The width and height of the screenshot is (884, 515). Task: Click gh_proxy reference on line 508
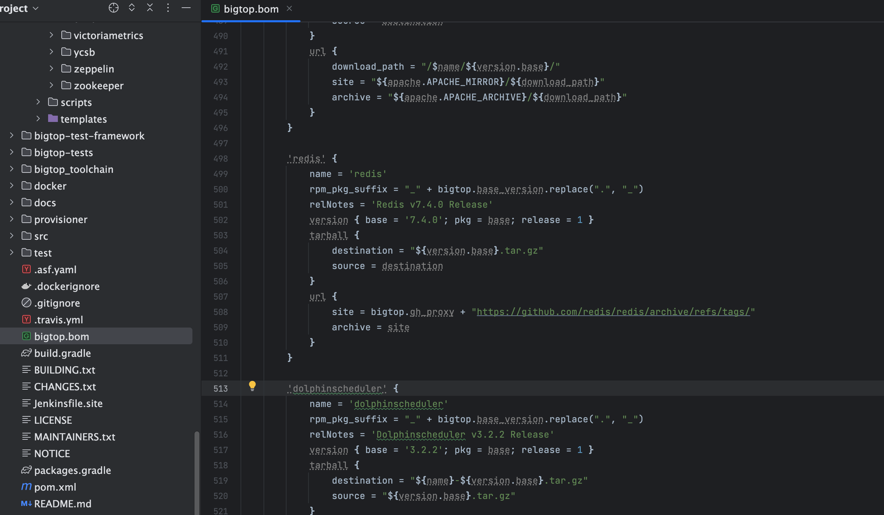[432, 312]
